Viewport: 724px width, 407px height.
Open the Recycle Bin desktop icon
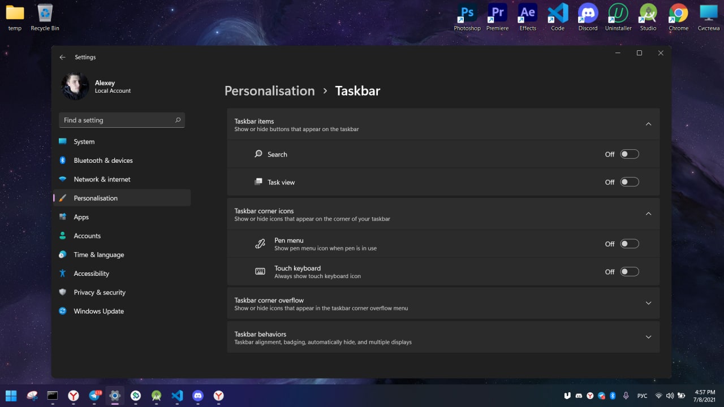(45, 18)
